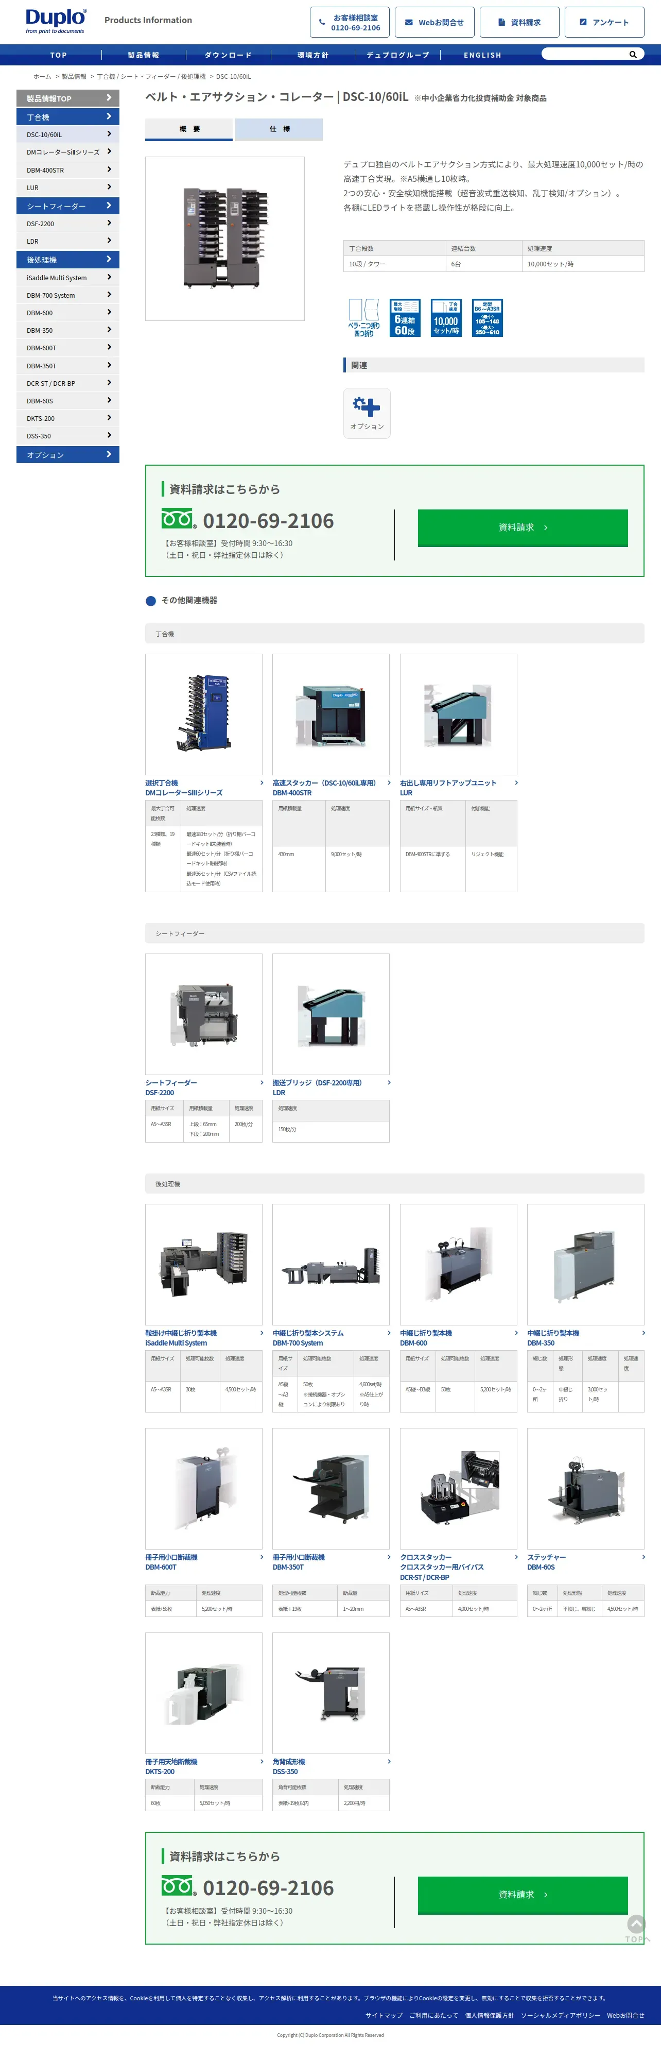
Task: Open DBM-600T sidebar item
Action: tap(68, 348)
